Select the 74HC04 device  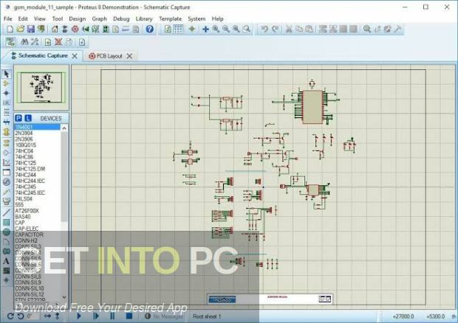[24, 151]
